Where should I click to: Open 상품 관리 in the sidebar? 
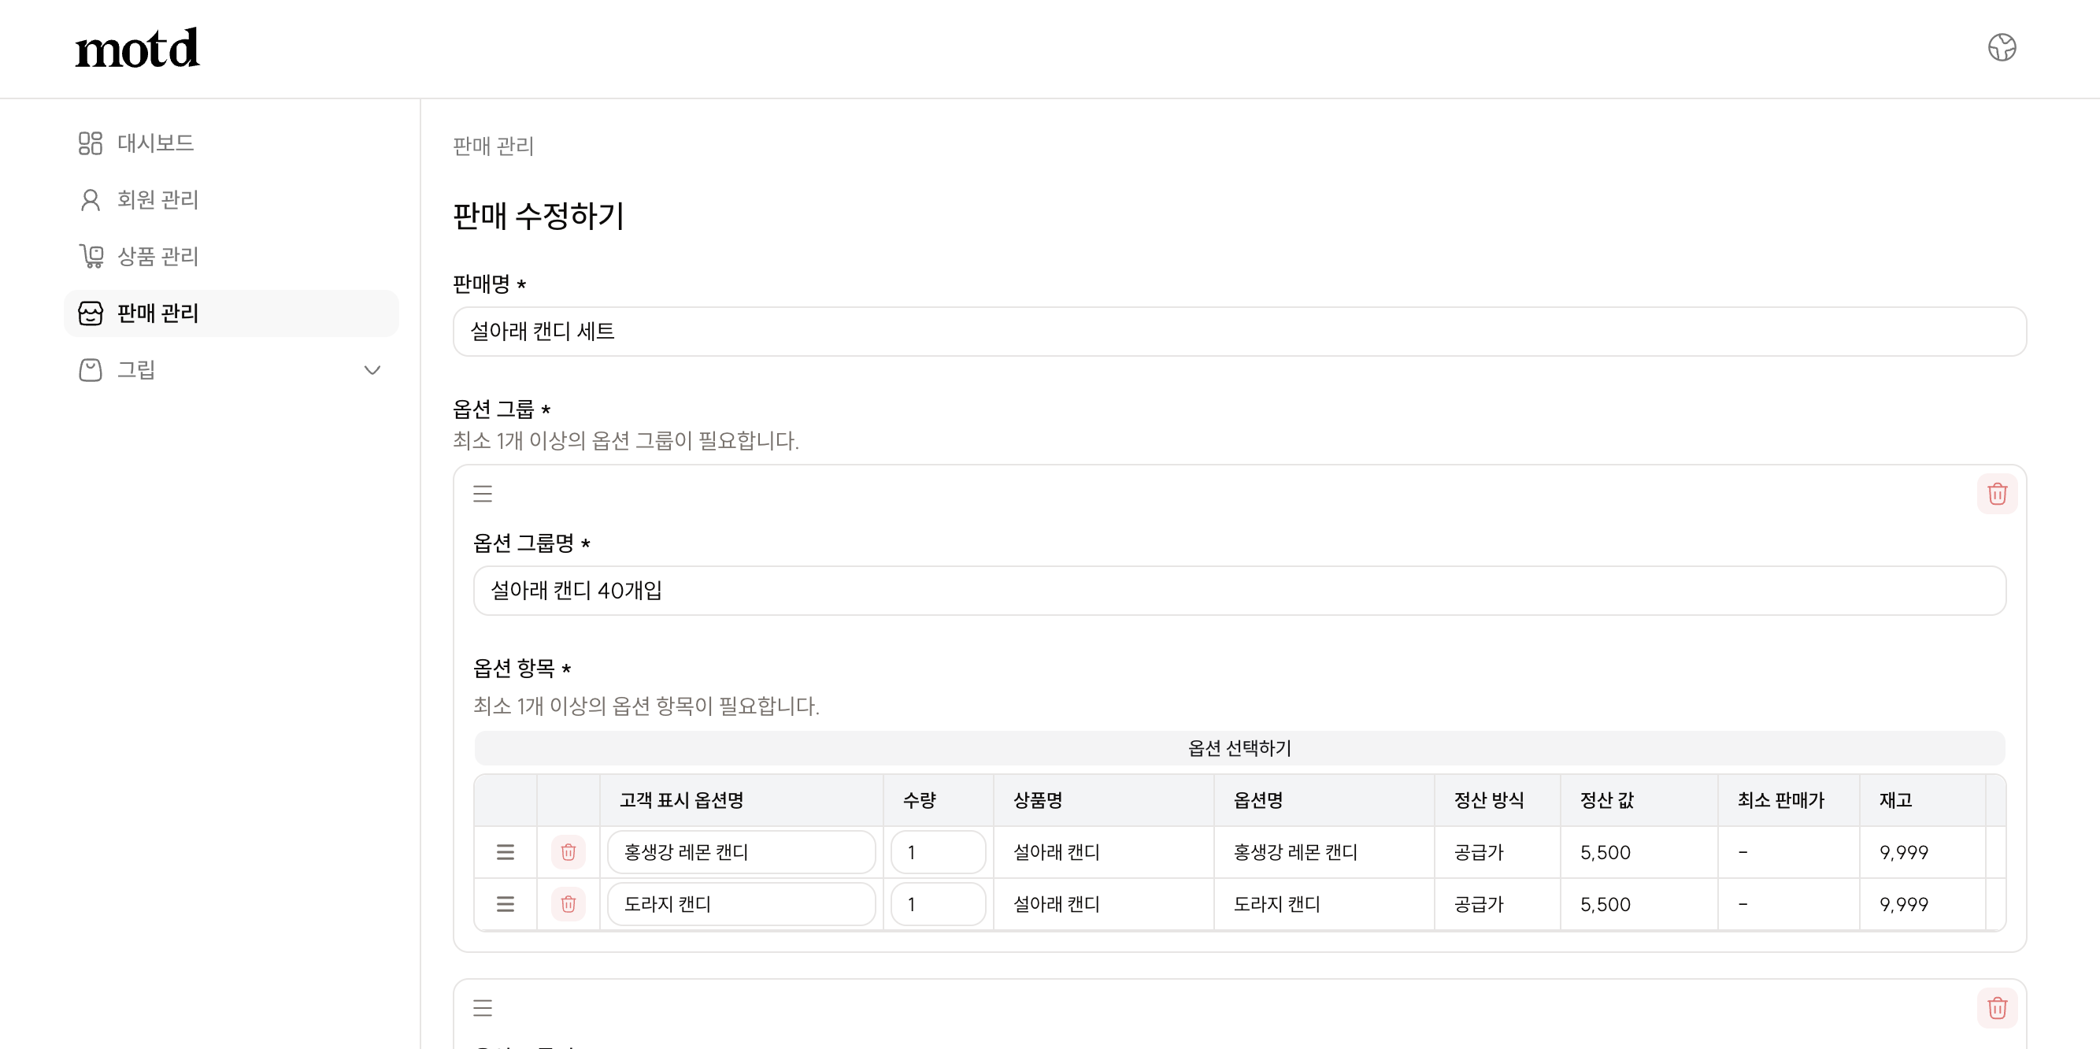point(157,257)
